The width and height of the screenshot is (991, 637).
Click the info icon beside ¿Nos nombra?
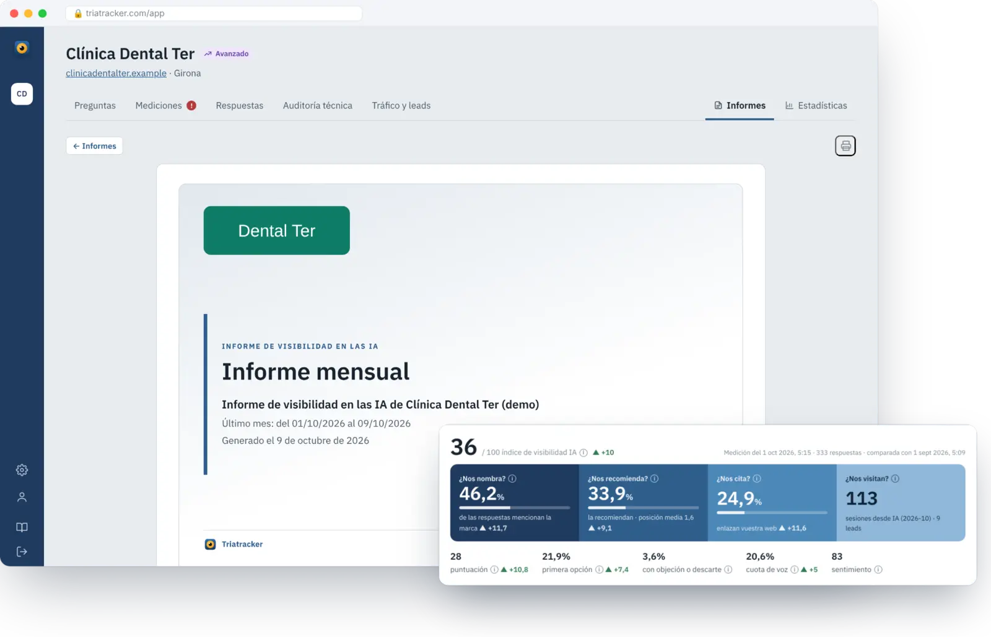click(512, 479)
